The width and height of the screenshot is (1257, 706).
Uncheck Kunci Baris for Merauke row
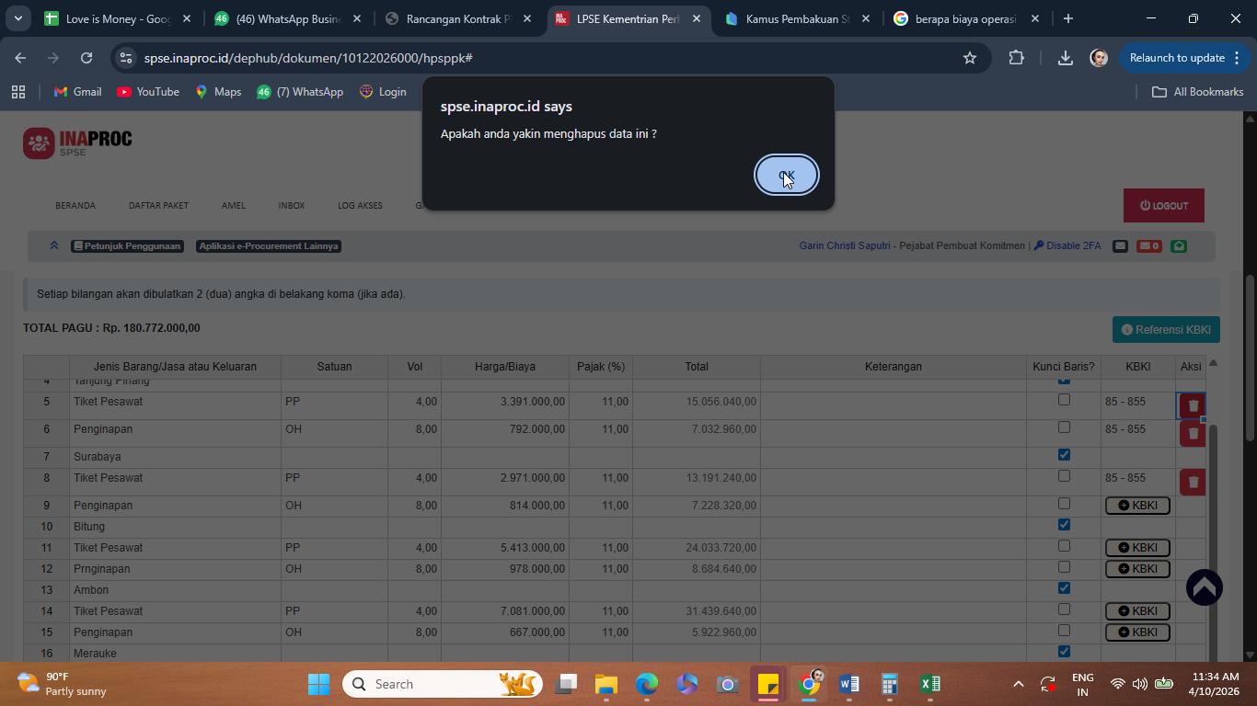coord(1064,652)
